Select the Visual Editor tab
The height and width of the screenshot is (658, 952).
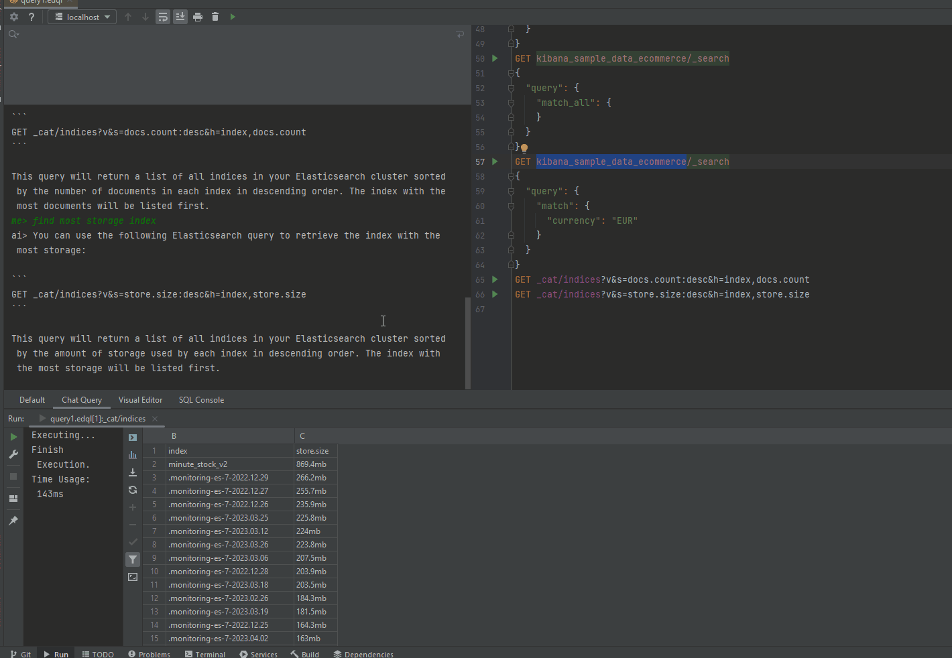140,400
